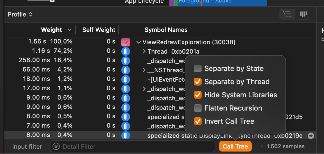Expand the __NSThread row

click(x=144, y=70)
